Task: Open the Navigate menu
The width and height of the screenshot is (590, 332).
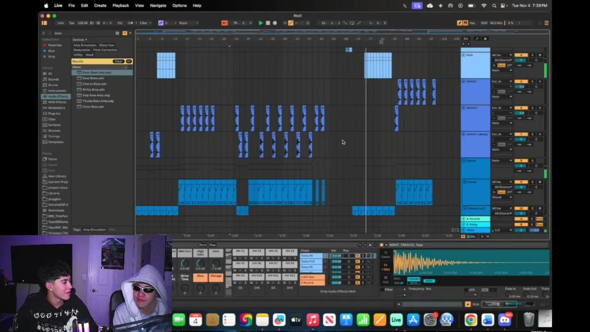Action: pos(158,6)
